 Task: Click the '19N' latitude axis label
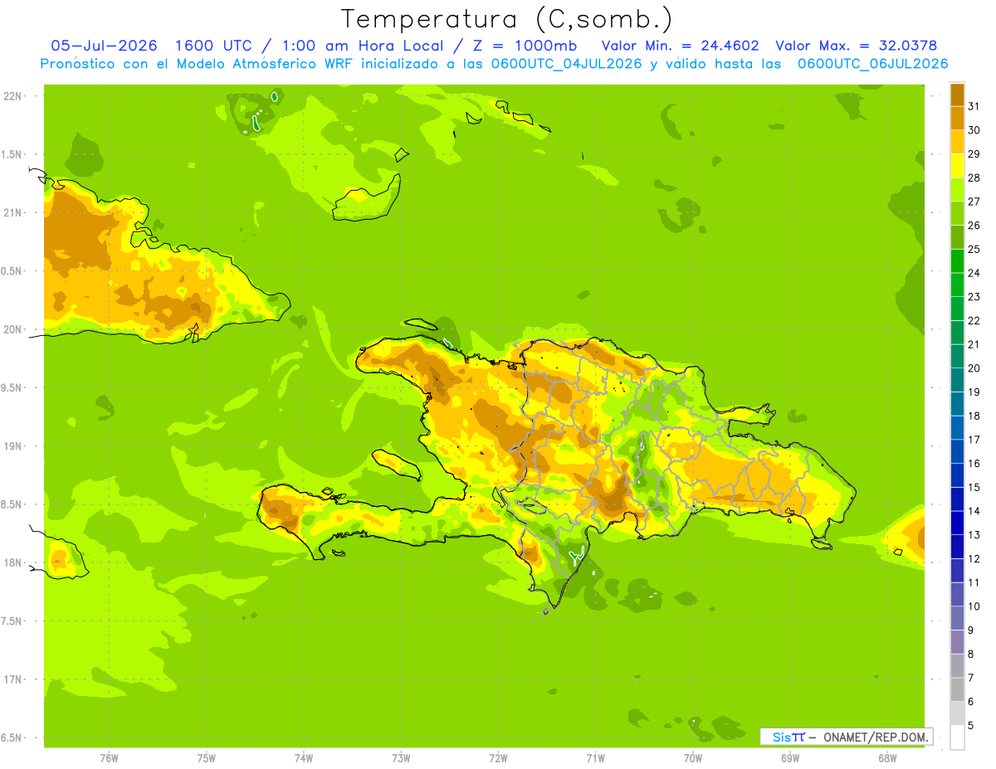(x=13, y=446)
